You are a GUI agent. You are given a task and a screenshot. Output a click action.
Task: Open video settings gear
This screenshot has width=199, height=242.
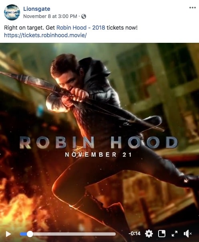point(149,234)
